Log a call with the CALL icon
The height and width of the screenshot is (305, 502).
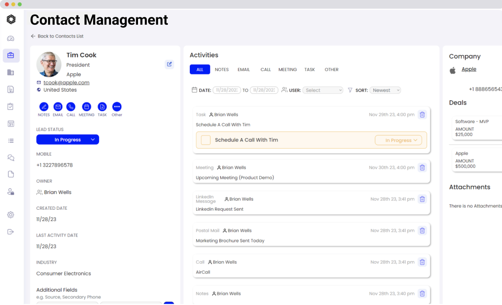point(71,107)
